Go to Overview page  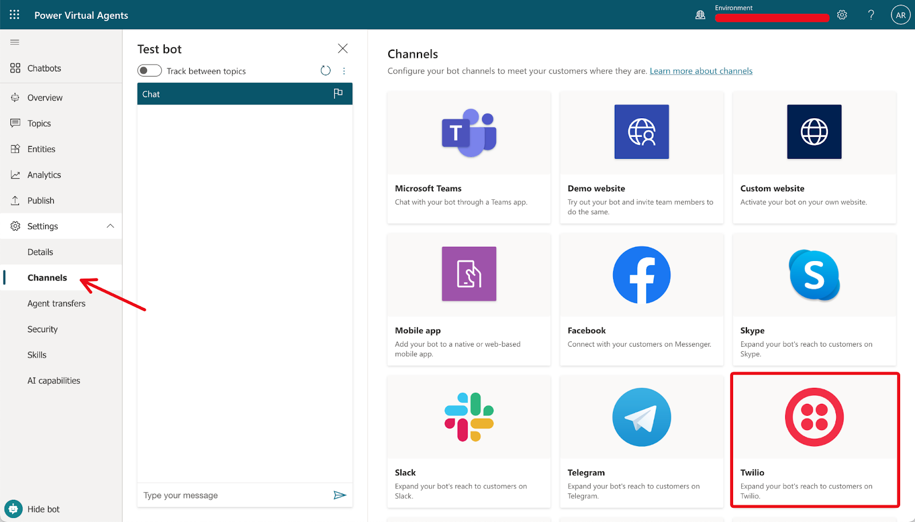[61, 98]
